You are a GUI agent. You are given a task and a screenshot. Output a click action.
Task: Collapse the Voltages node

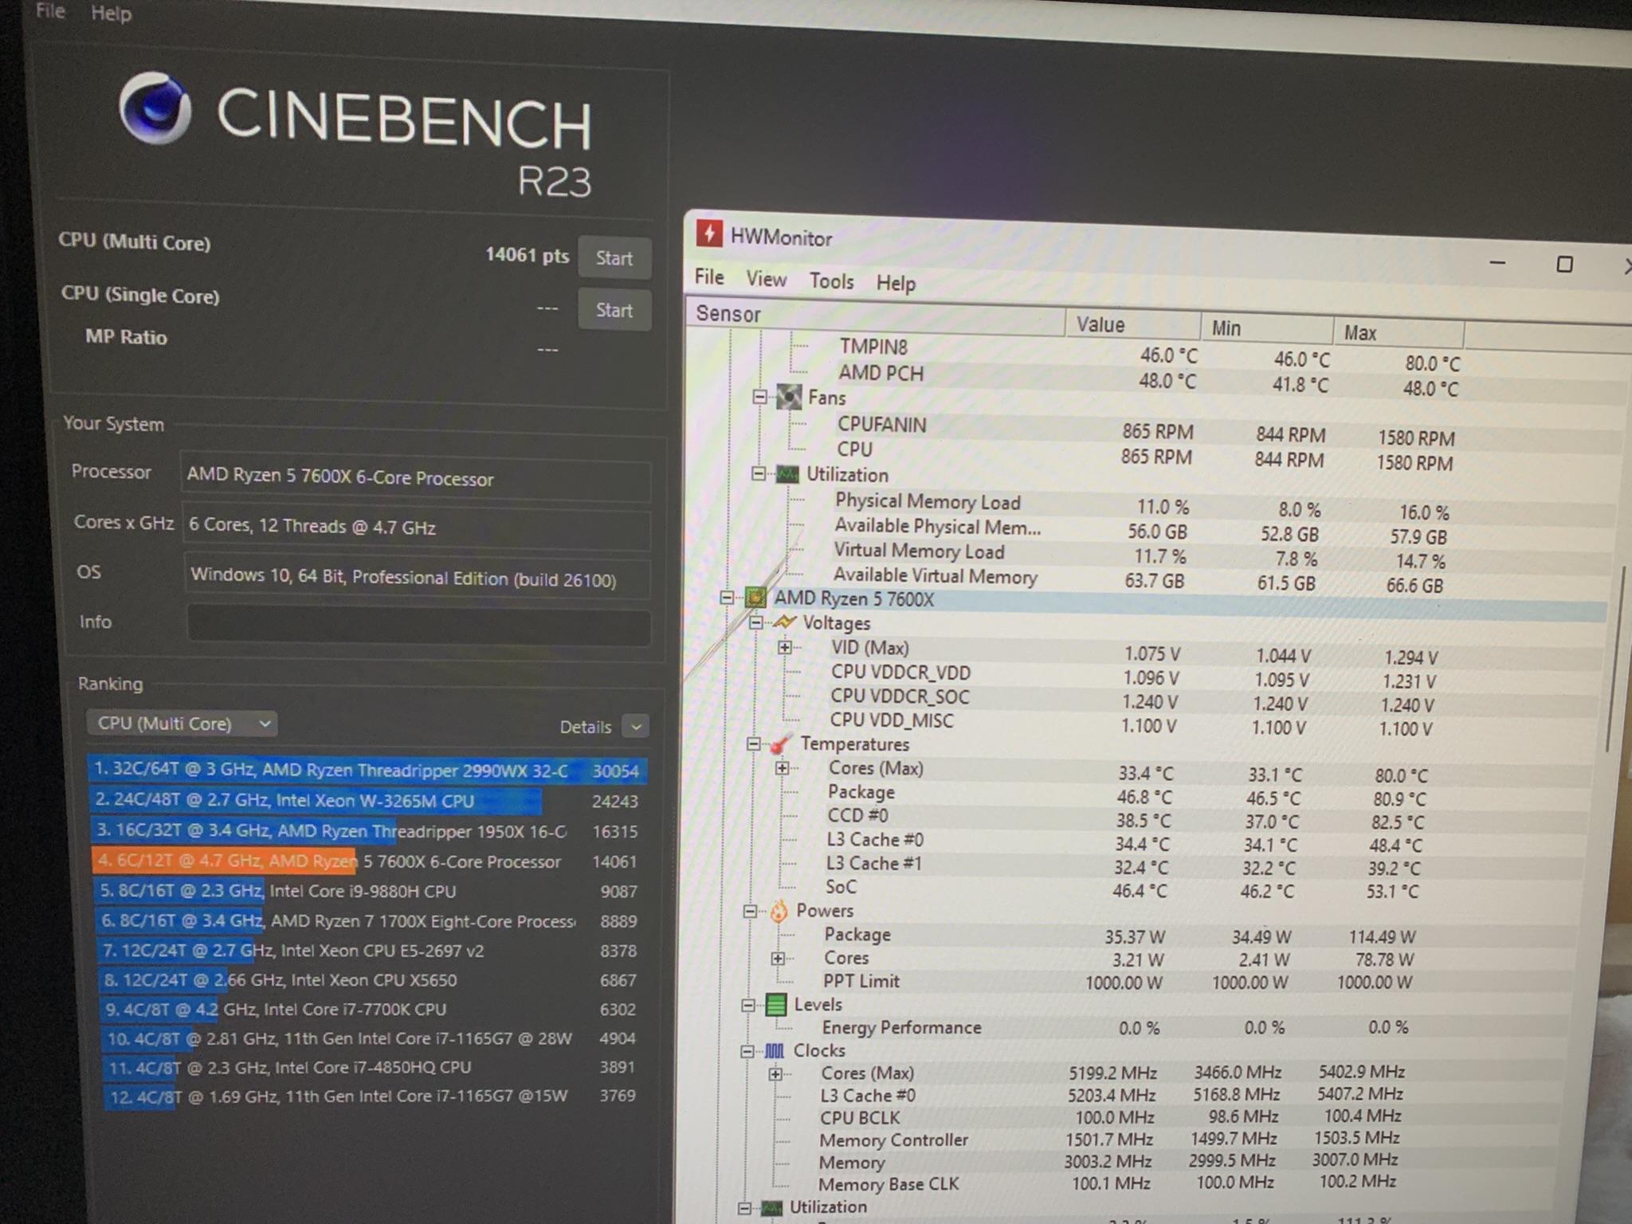[x=755, y=622]
